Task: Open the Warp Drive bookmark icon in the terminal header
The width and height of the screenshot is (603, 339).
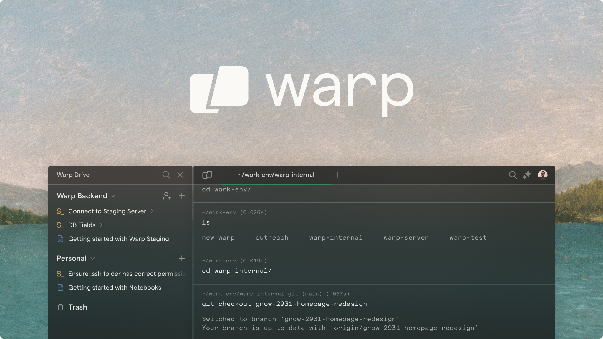Action: pos(207,175)
